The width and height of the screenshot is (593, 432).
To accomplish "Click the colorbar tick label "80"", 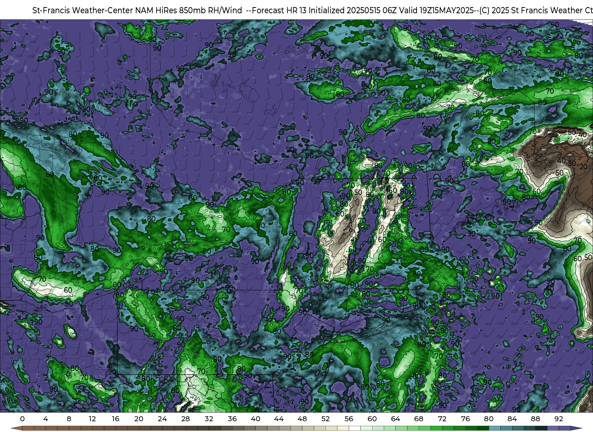I will pos(489,419).
